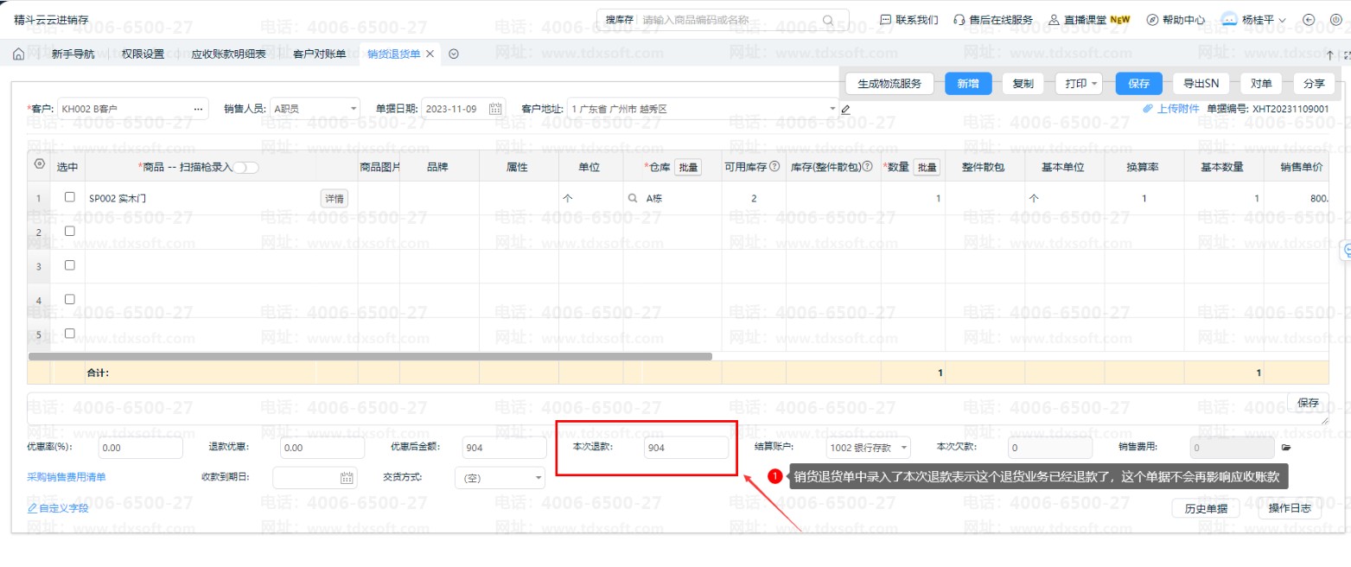Click the horizontal scrollbar under the table
1351x567 pixels.
[370, 356]
